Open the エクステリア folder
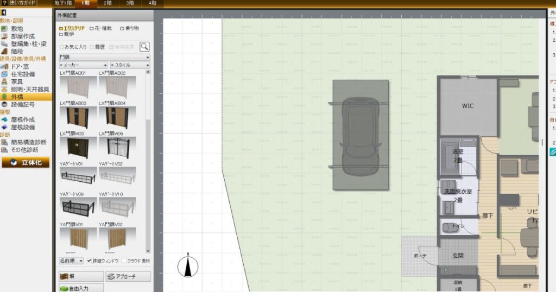Screen dimensions: 556x292 pos(72,28)
